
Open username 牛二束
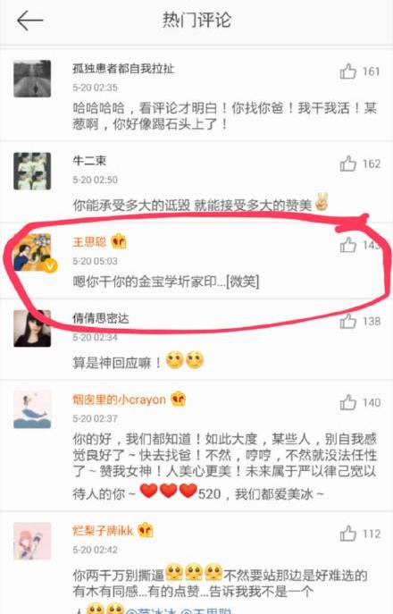click(x=89, y=161)
